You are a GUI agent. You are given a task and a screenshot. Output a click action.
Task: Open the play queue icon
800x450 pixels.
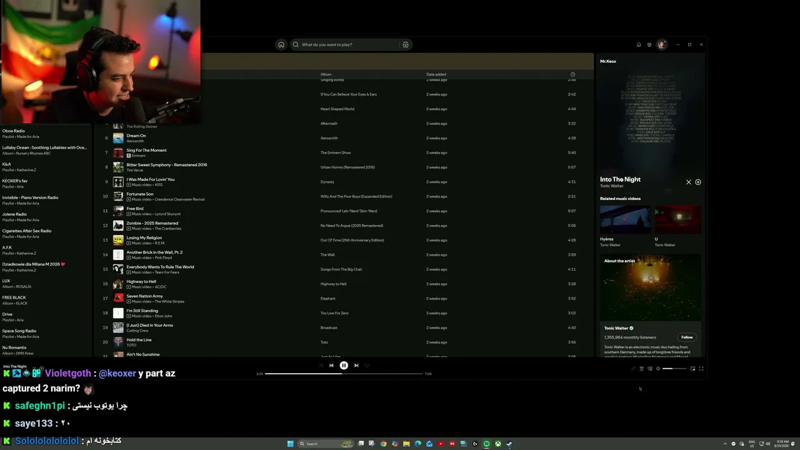pos(641,369)
